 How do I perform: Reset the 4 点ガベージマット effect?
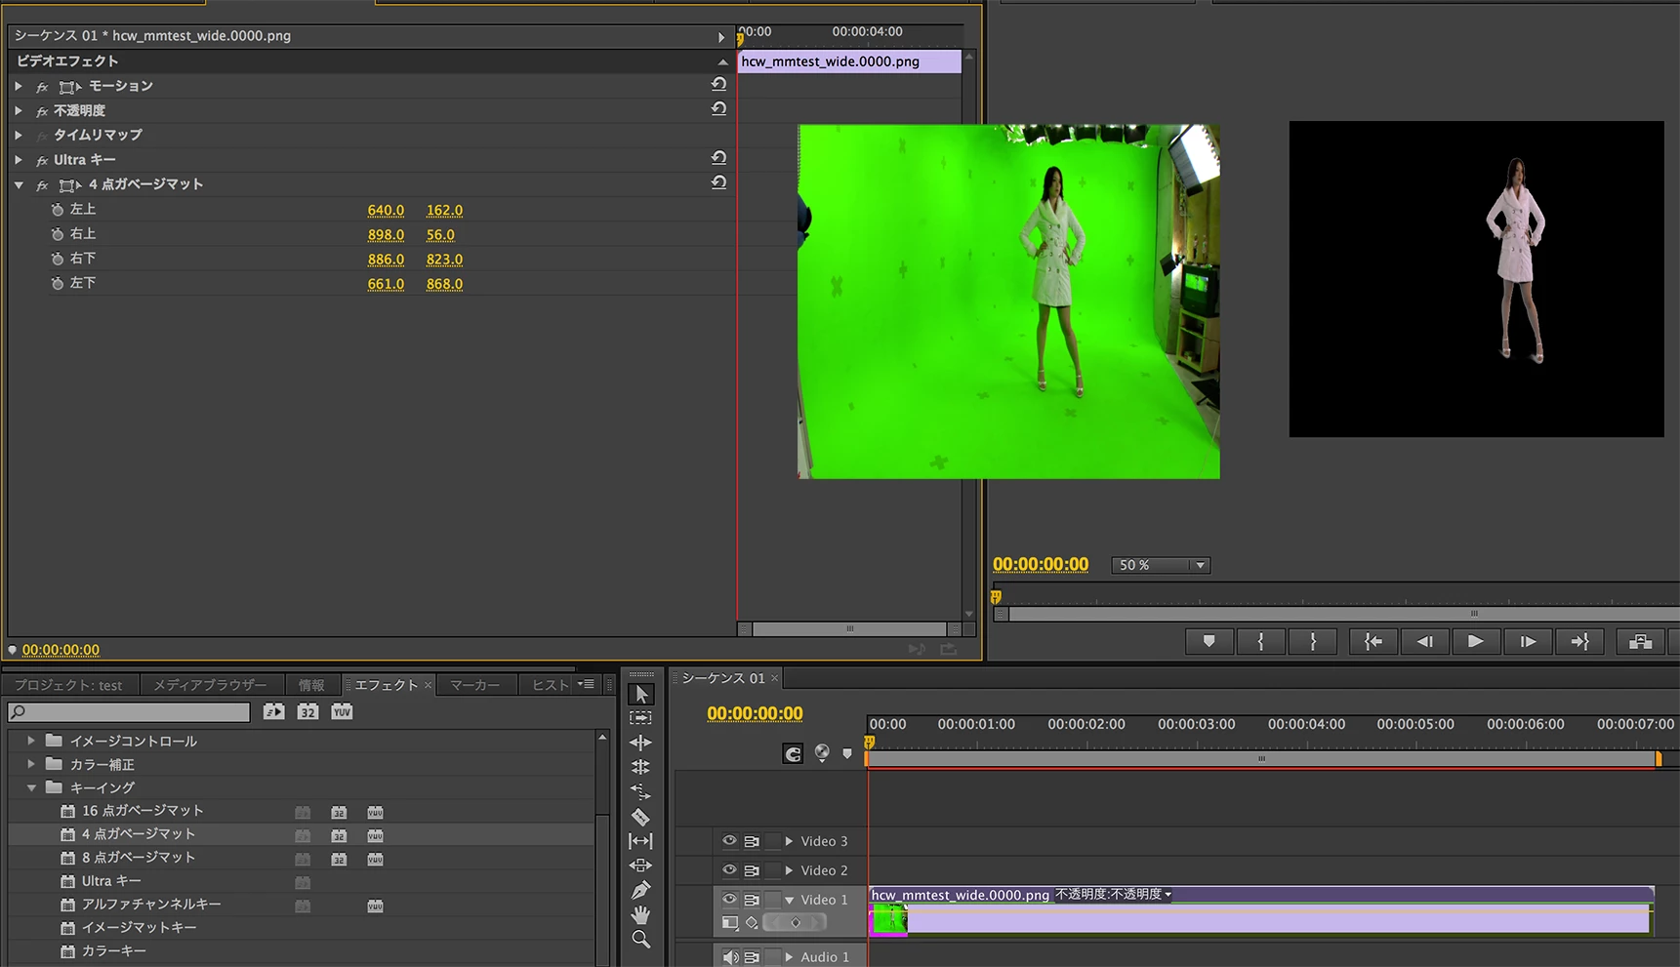click(x=718, y=182)
